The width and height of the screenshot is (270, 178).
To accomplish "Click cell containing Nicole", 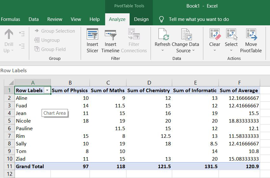I will (x=24, y=121).
